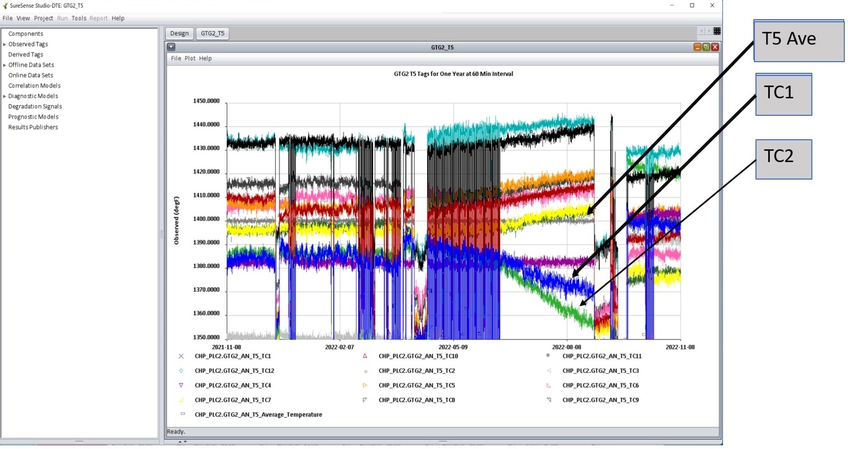Viewport: 848px width, 449px height.
Task: Maximize the SureSense Studio main window
Action: (692, 5)
